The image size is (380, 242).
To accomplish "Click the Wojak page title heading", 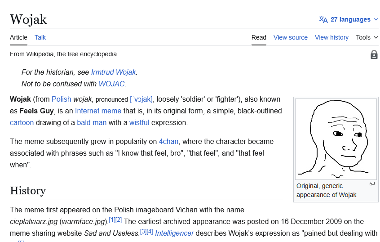I will point(28,19).
